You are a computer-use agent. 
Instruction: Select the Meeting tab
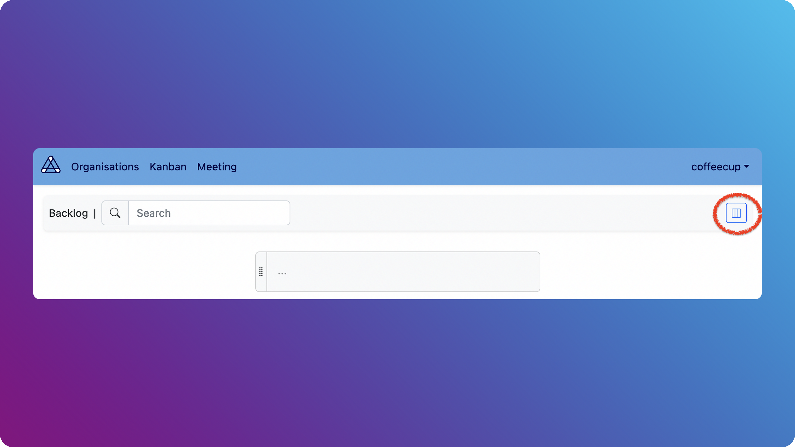217,166
